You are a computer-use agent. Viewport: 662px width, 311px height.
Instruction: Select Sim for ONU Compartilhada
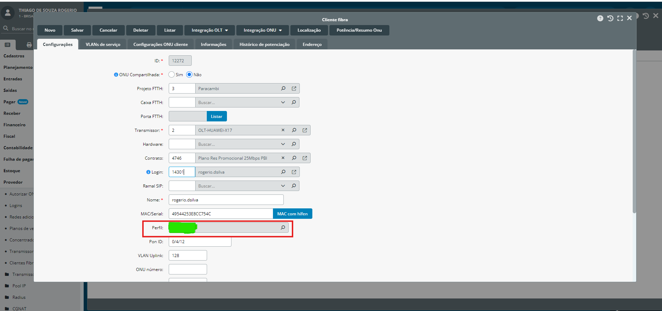click(172, 74)
